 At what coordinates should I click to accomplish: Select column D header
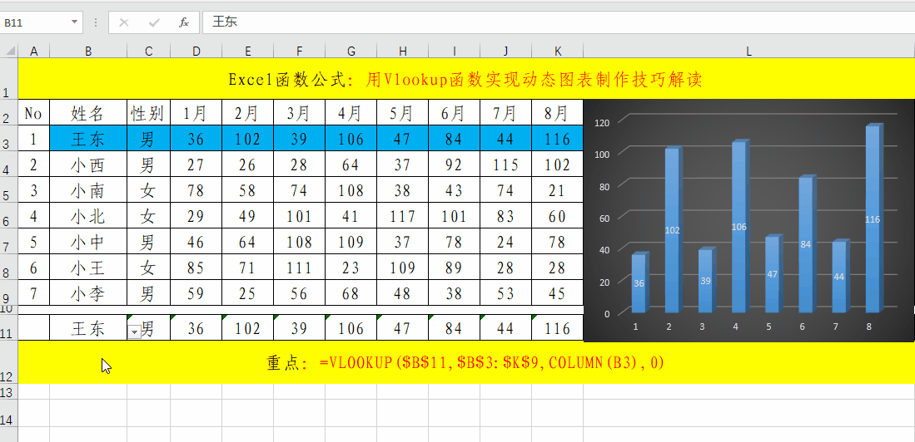click(x=196, y=52)
